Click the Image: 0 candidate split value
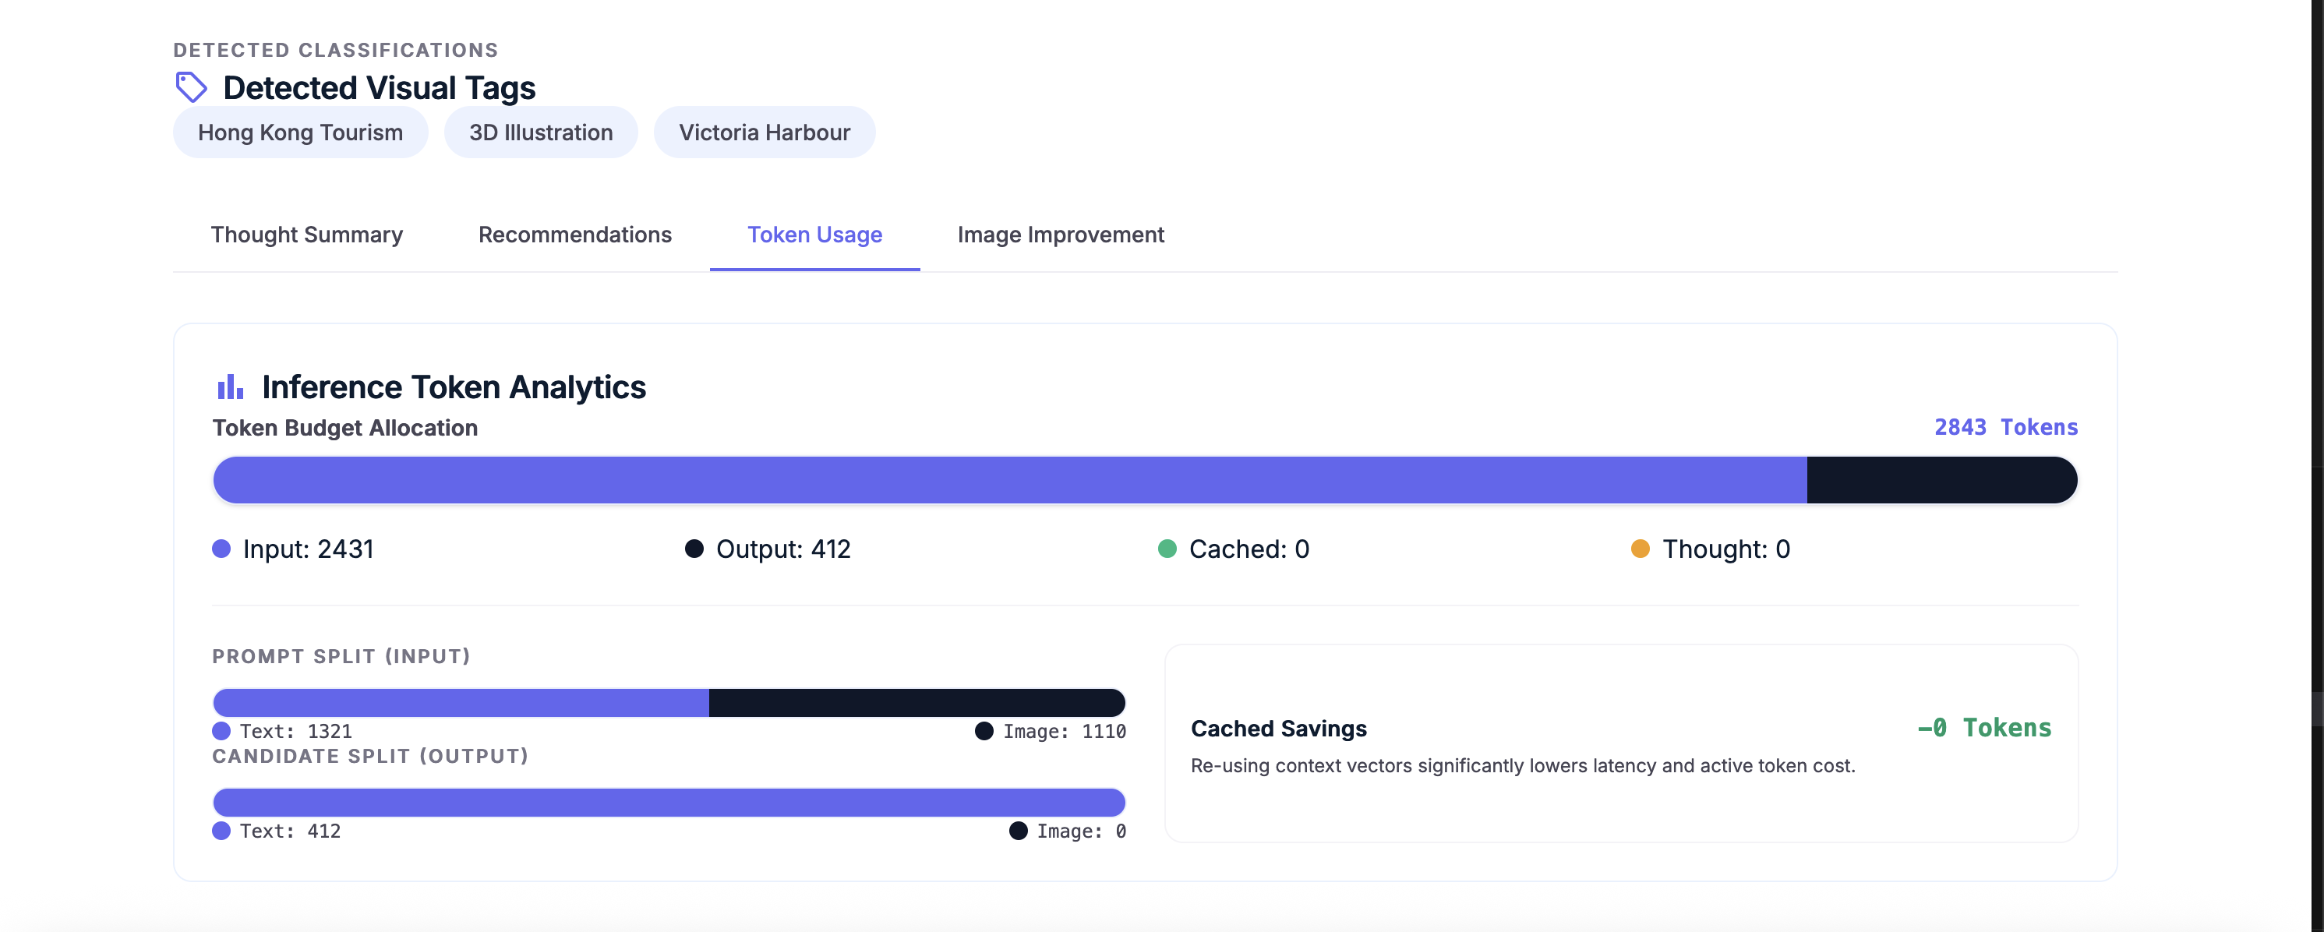The width and height of the screenshot is (2324, 932). [1081, 831]
